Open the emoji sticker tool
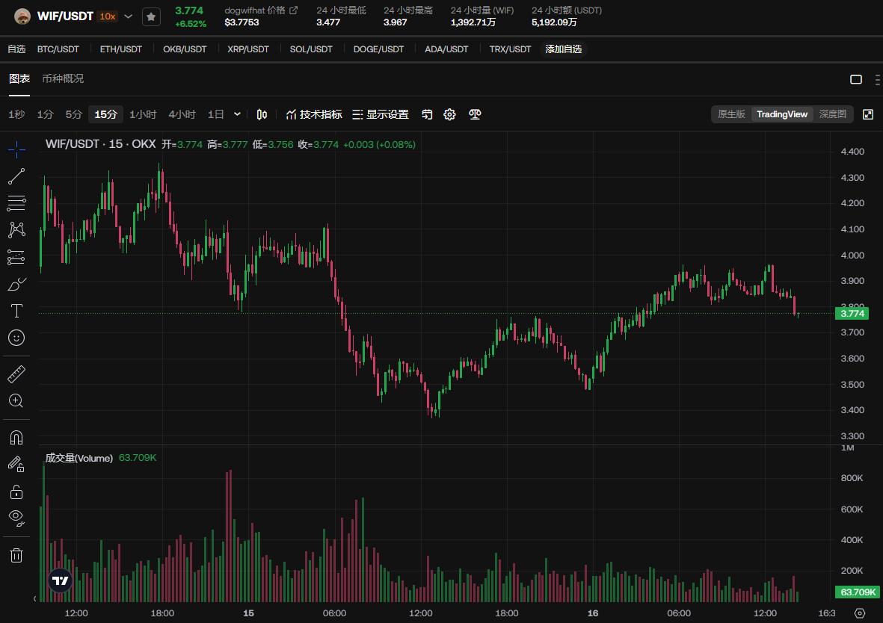 pos(16,338)
